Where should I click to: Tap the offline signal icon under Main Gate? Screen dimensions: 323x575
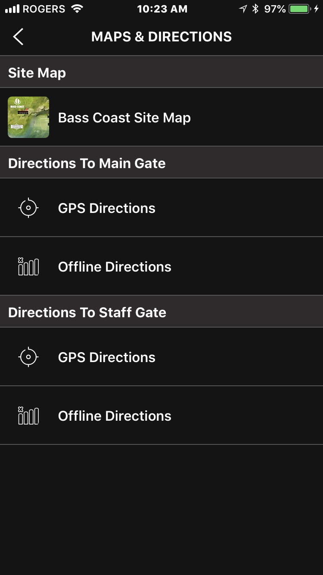(x=28, y=266)
